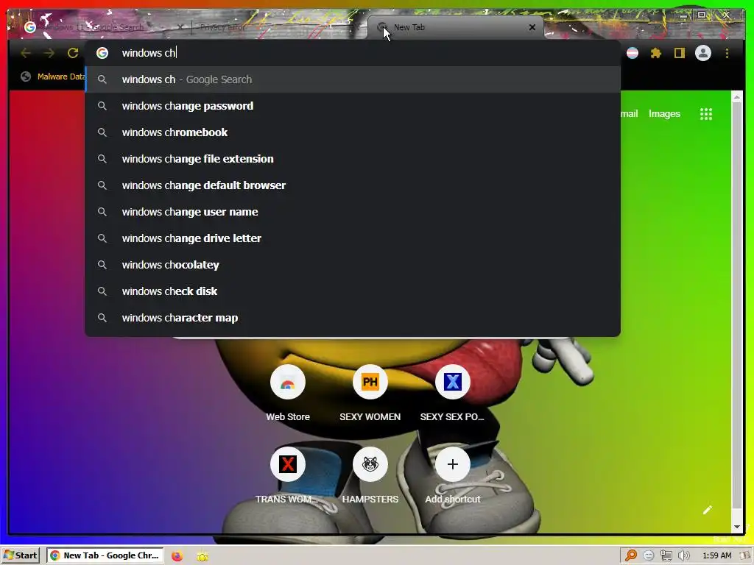Pick 'windows character map' suggestion

coord(353,318)
